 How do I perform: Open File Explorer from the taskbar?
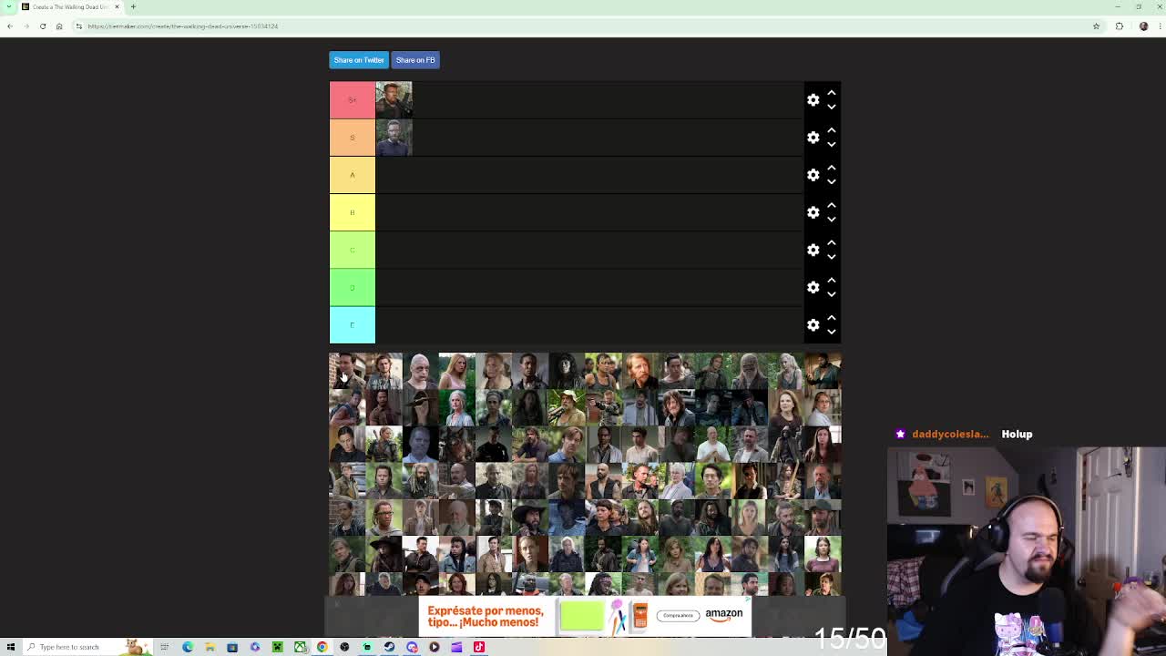coord(210,647)
